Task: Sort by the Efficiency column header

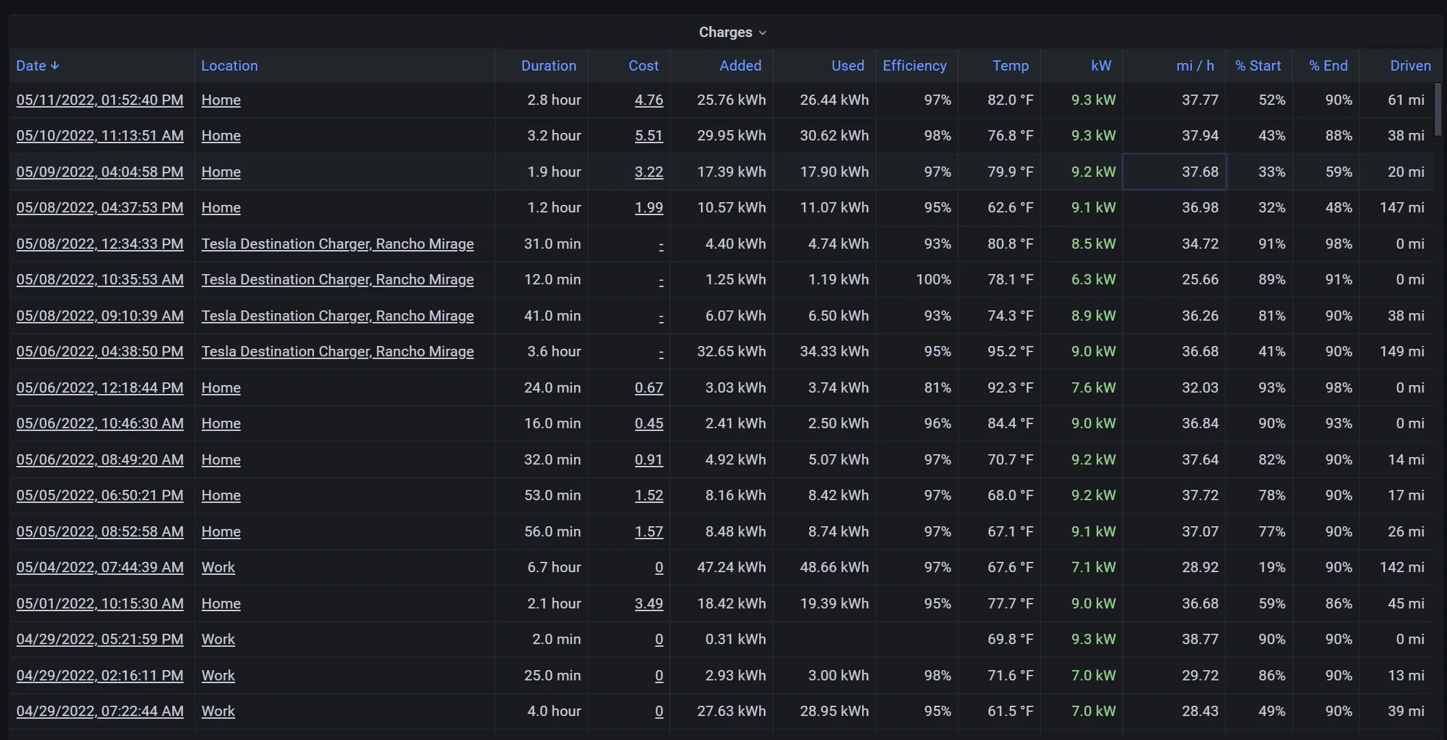Action: (914, 66)
